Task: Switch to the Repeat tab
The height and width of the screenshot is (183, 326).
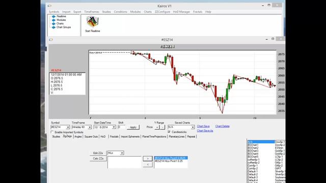Action: click(191, 137)
